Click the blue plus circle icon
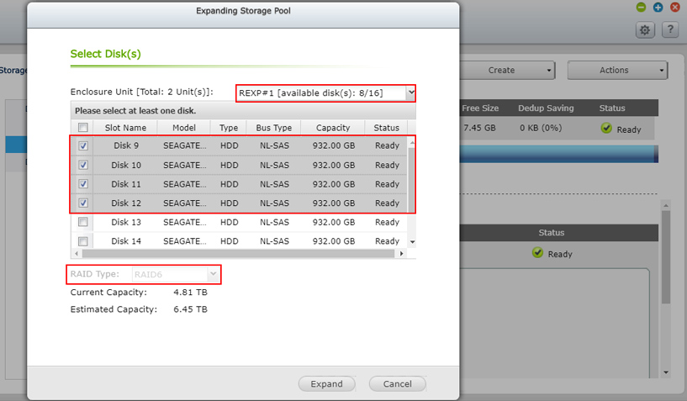 658,7
